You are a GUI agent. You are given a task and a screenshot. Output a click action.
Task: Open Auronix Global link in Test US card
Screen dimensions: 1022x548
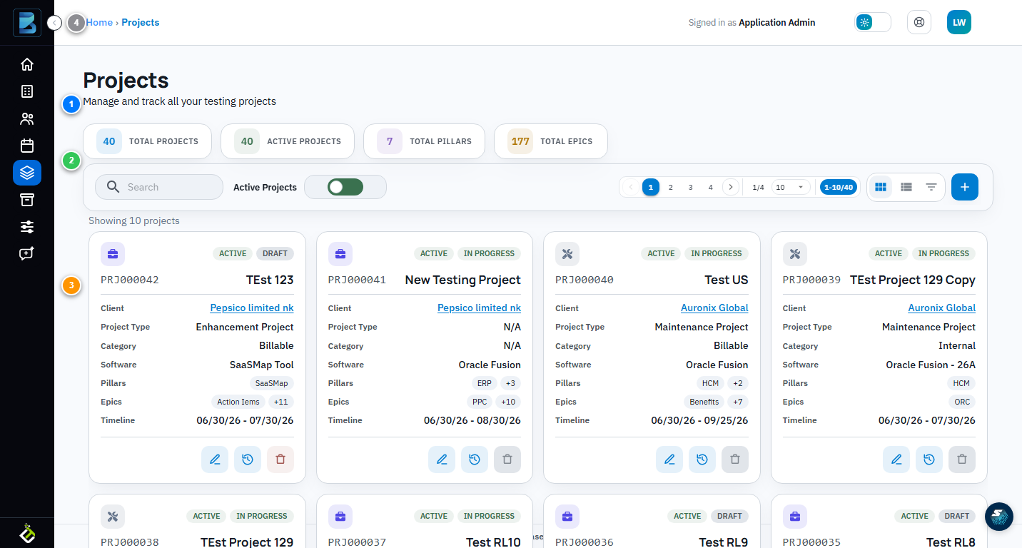point(714,308)
